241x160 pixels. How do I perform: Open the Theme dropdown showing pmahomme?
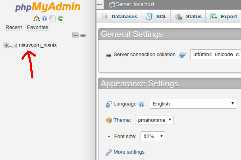[x=154, y=120]
